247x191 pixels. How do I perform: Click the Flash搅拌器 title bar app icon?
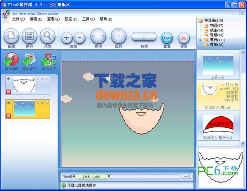tap(3, 5)
